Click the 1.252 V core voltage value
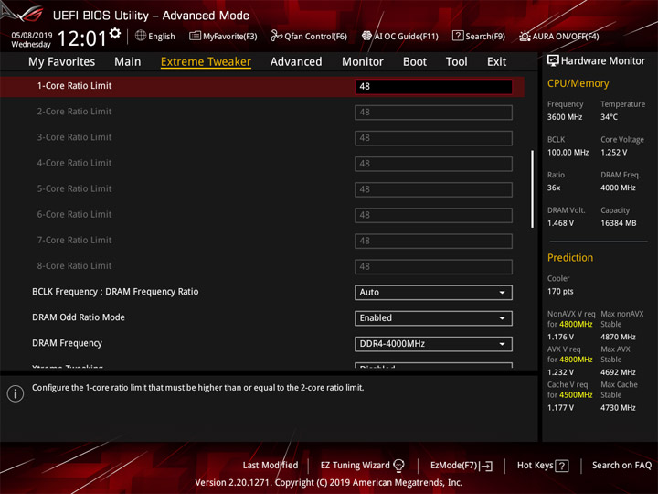This screenshot has width=658, height=494. 613,152
